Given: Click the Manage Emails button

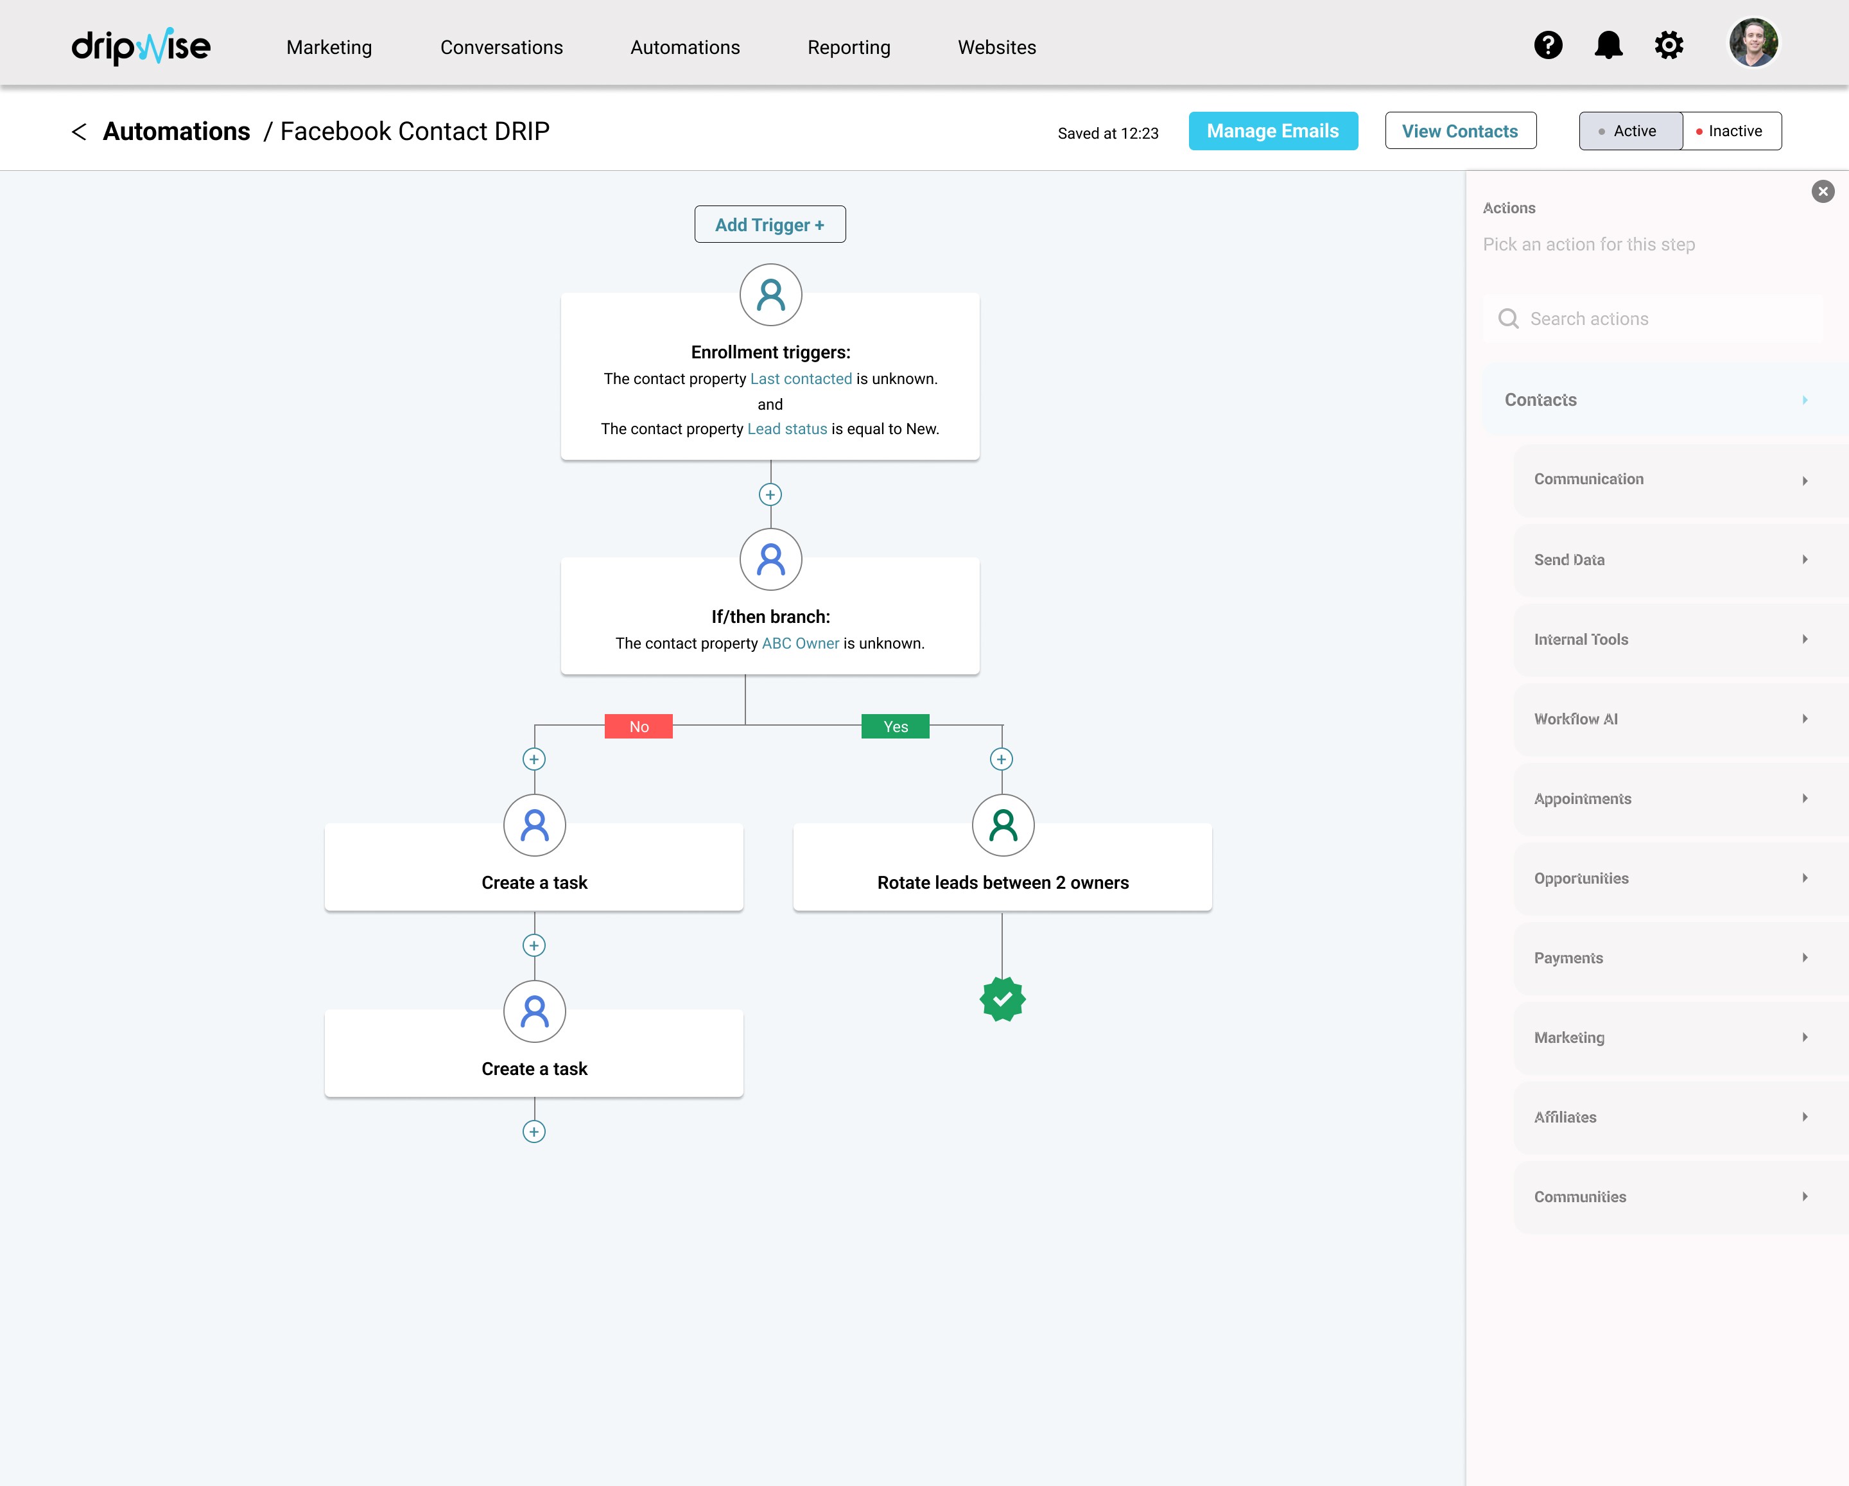Looking at the screenshot, I should pyautogui.click(x=1272, y=131).
